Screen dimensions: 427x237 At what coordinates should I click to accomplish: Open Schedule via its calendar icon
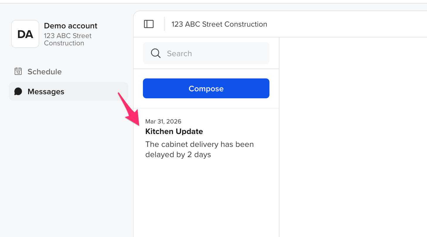pos(18,71)
